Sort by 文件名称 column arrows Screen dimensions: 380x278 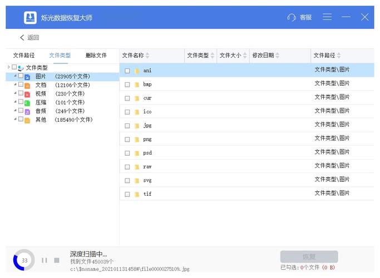point(147,56)
